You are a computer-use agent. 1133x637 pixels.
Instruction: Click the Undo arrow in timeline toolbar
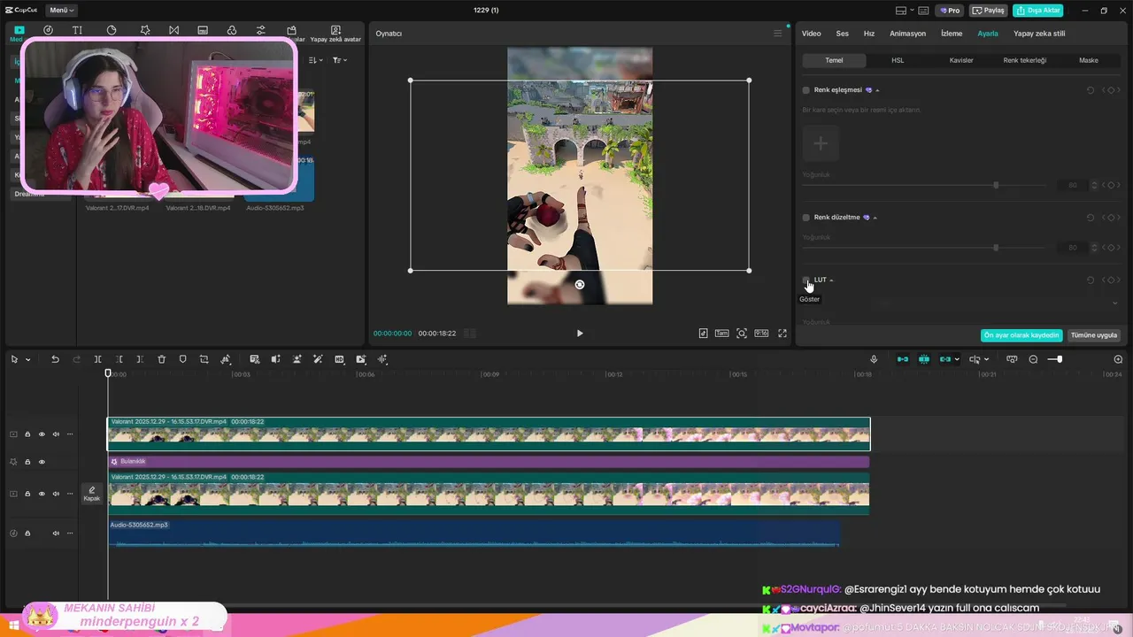click(55, 359)
